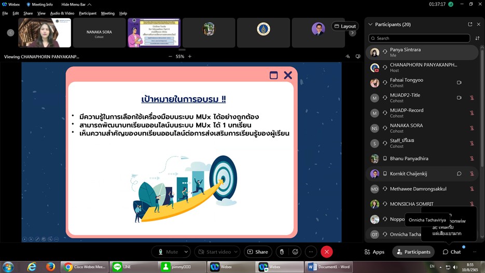Click the red leave meeting button
485x273 pixels.
click(x=326, y=252)
